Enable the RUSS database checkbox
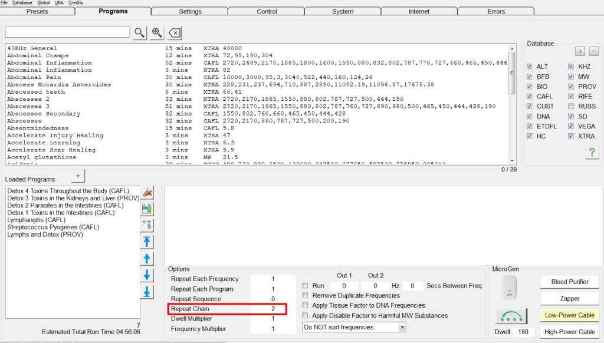This screenshot has width=604, height=343. pyautogui.click(x=571, y=107)
